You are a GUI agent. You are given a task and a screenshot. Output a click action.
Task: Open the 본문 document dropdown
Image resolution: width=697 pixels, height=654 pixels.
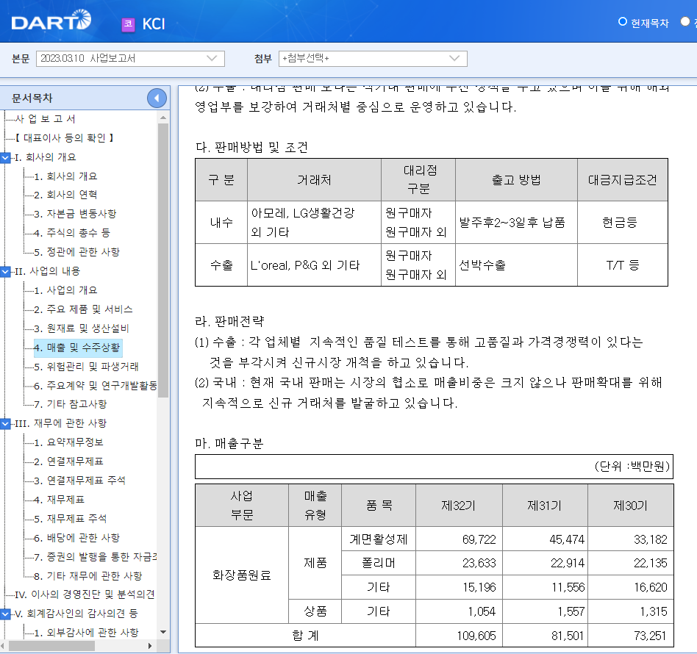130,59
